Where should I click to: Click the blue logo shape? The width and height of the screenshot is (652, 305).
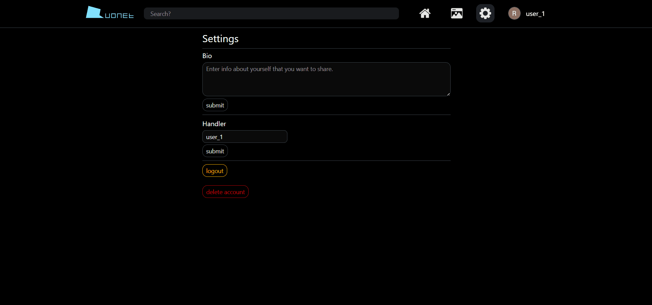(x=94, y=12)
